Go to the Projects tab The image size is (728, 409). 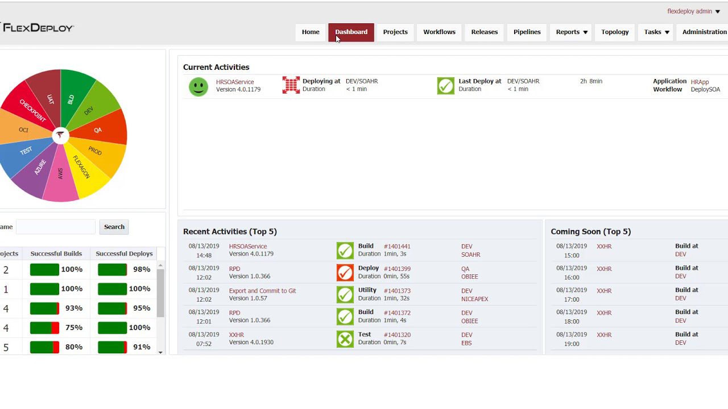[395, 32]
